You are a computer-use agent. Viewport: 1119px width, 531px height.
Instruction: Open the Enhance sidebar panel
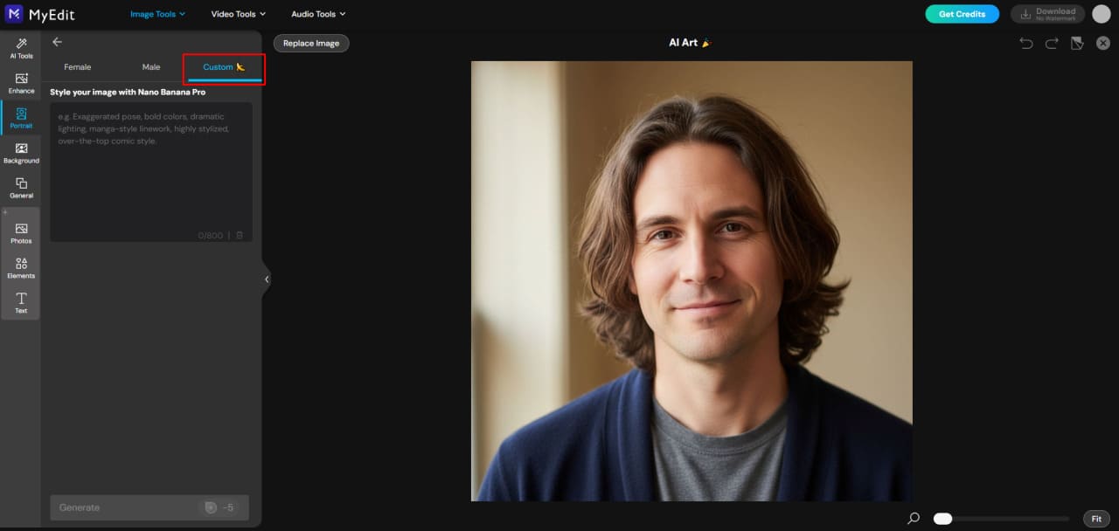[21, 83]
